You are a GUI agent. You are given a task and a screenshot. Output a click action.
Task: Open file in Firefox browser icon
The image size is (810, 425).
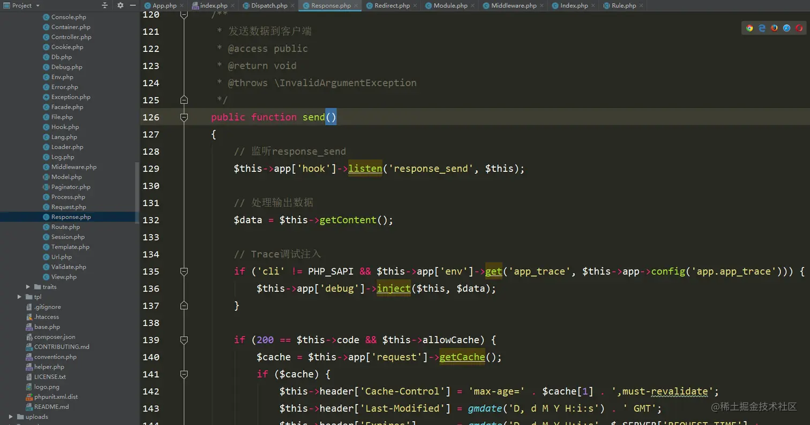click(775, 28)
